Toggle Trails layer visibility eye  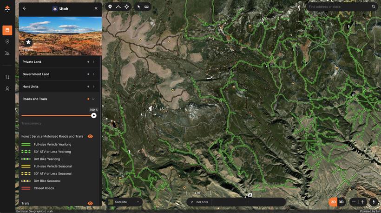coord(90,203)
